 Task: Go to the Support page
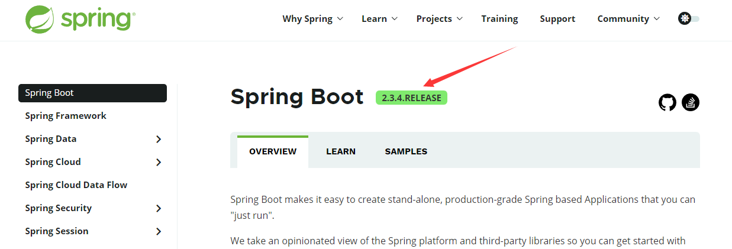coord(557,19)
